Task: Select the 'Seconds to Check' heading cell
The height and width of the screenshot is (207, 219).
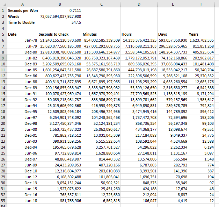Action: pyautogui.click(x=60, y=34)
